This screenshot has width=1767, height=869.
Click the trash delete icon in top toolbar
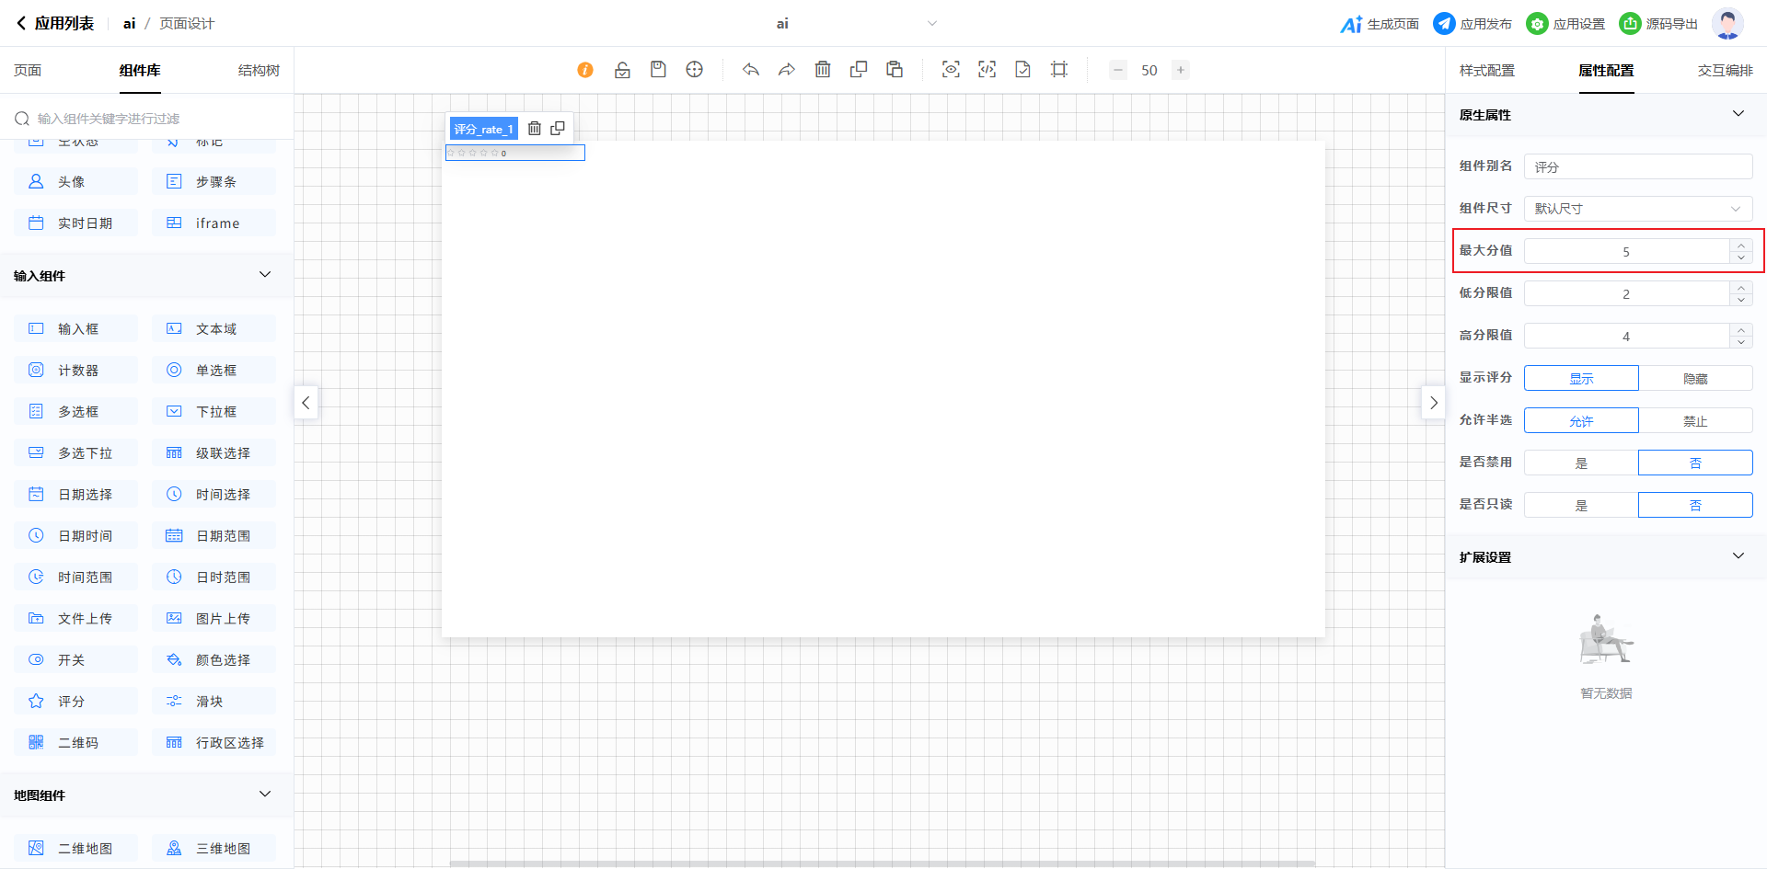(x=823, y=70)
